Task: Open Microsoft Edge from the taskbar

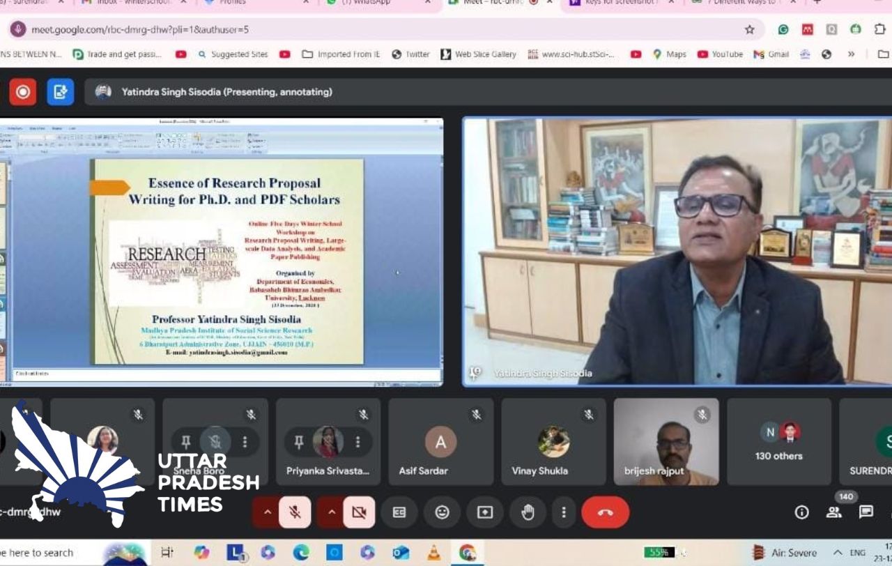Action: click(301, 553)
